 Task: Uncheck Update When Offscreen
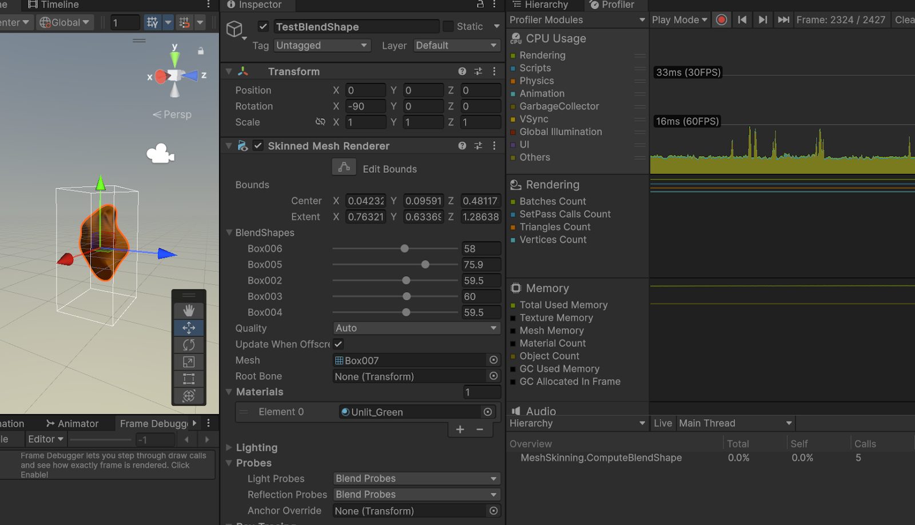(x=338, y=344)
